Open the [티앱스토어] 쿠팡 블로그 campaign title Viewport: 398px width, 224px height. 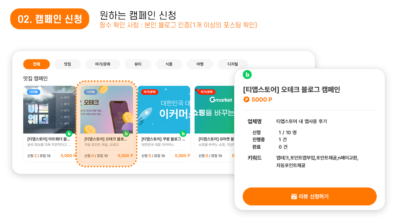click(163, 139)
